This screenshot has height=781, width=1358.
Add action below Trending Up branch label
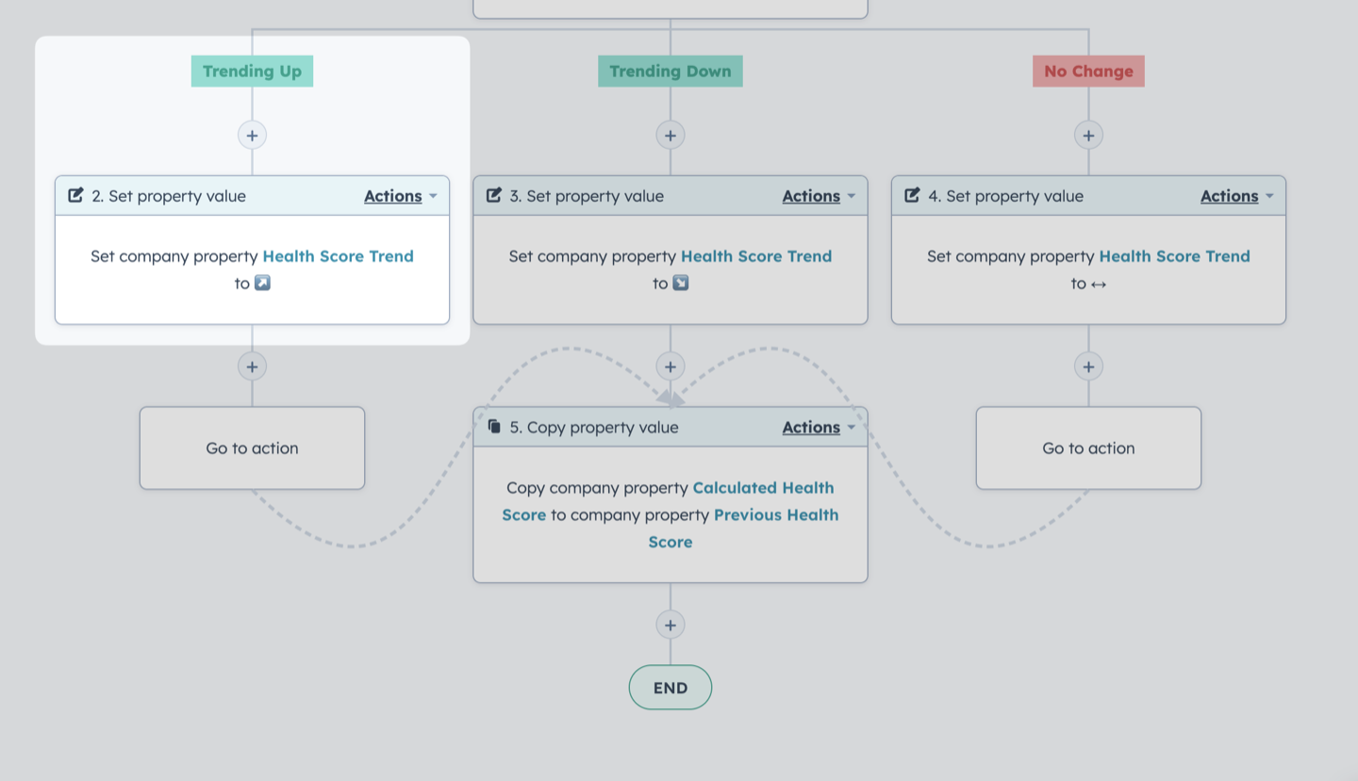[x=252, y=135]
